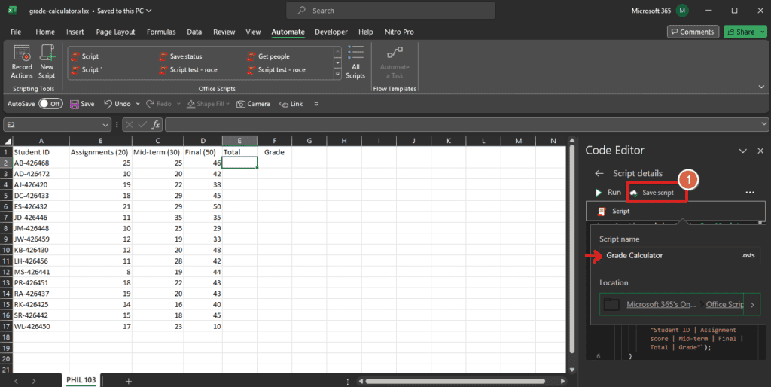Image resolution: width=771 pixels, height=387 pixels.
Task: Click the Save script button
Action: (652, 193)
